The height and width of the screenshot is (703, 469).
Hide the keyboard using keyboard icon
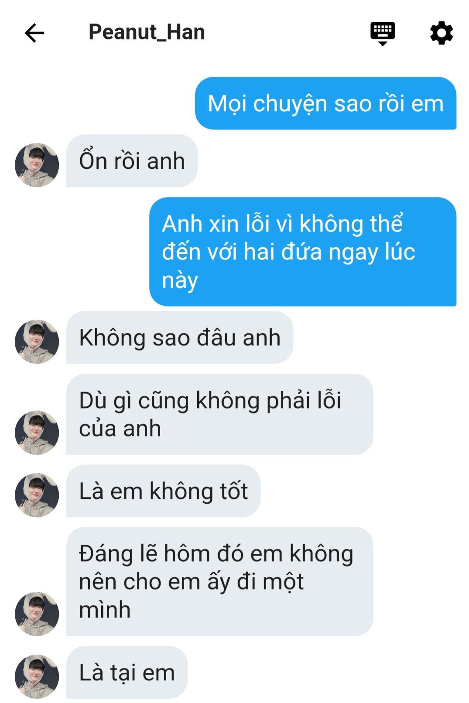point(383,34)
